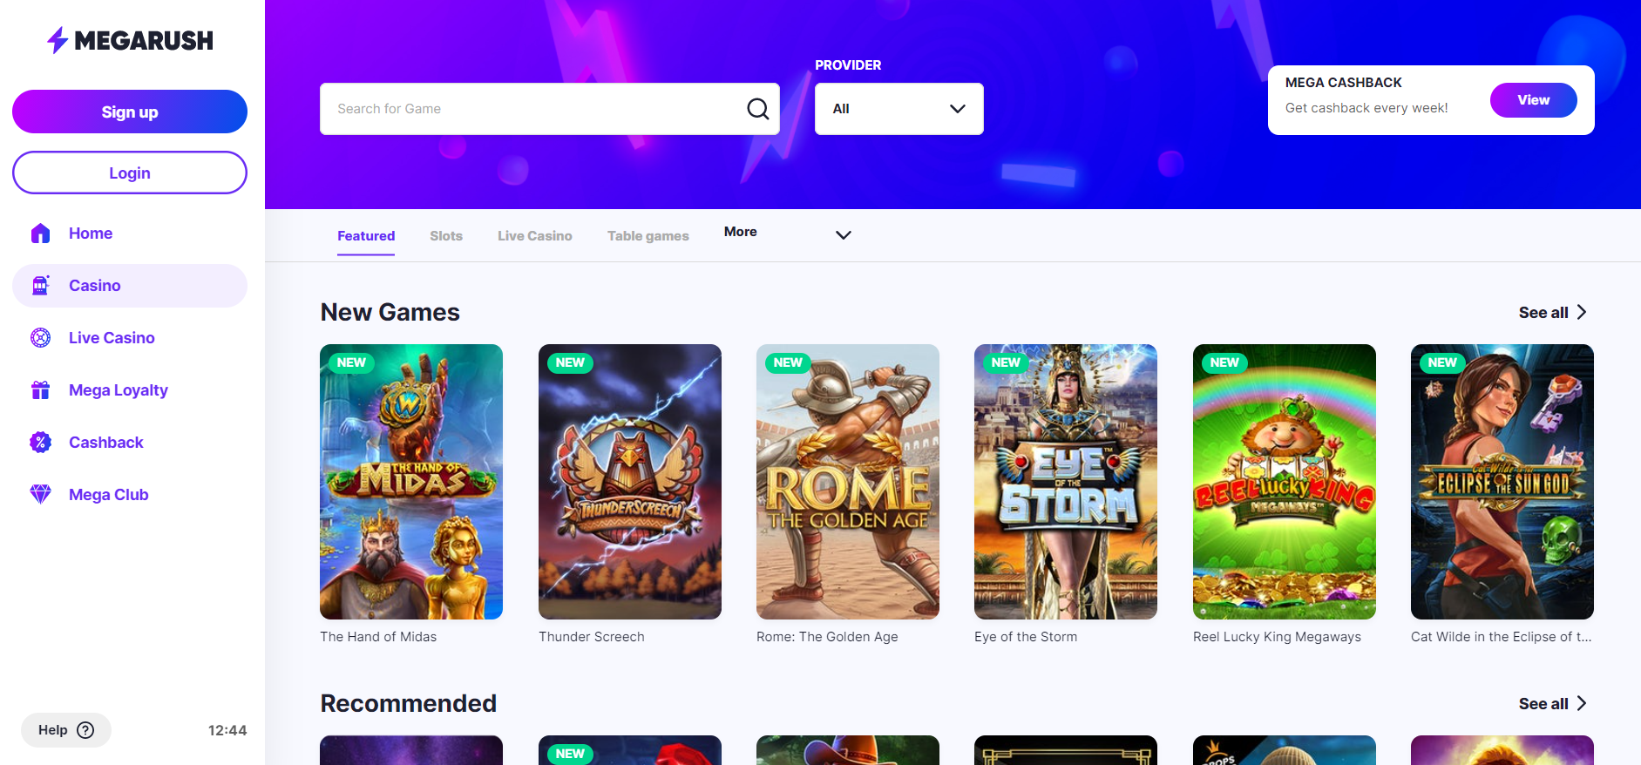
Task: Open Cashback in the sidebar
Action: 130,443
